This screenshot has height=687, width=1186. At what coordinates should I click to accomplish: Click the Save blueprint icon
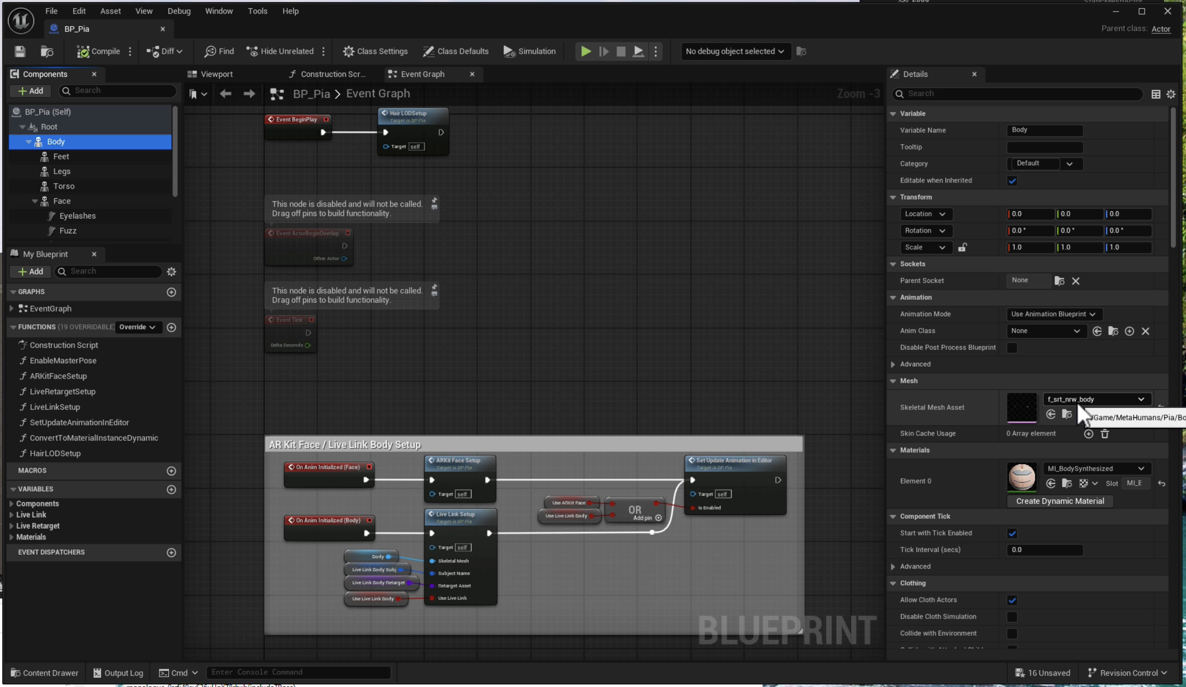20,51
